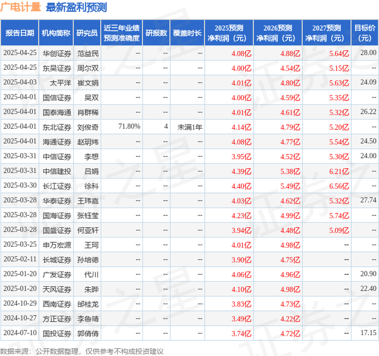Click 2025 forecast 3.83亿
This screenshot has width=379, height=356.
241,304
